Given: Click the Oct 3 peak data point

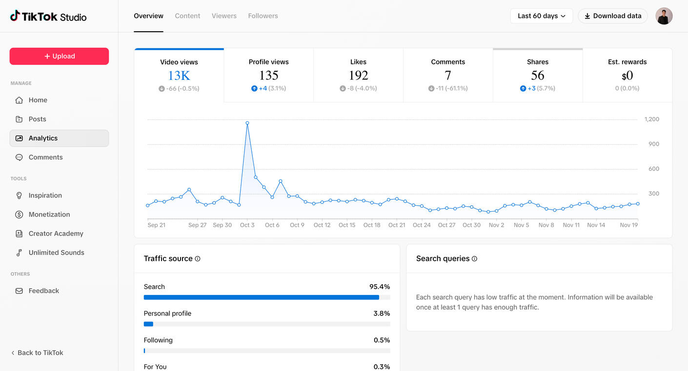Looking at the screenshot, I should click(247, 123).
